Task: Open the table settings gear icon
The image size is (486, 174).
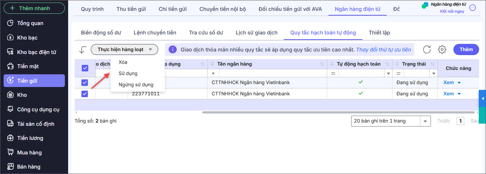Action: point(442,50)
